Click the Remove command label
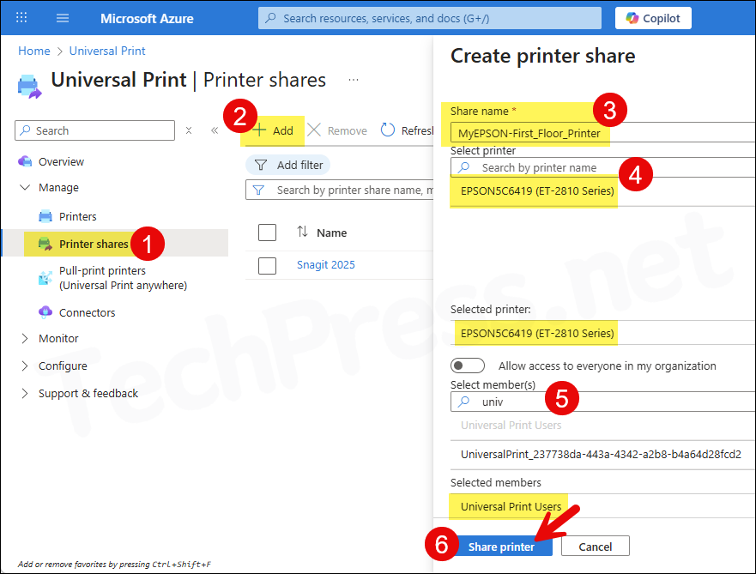The height and width of the screenshot is (574, 756). click(x=348, y=130)
